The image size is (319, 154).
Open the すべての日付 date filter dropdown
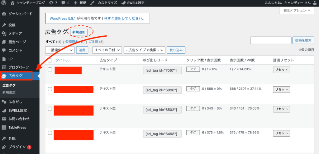point(107,50)
